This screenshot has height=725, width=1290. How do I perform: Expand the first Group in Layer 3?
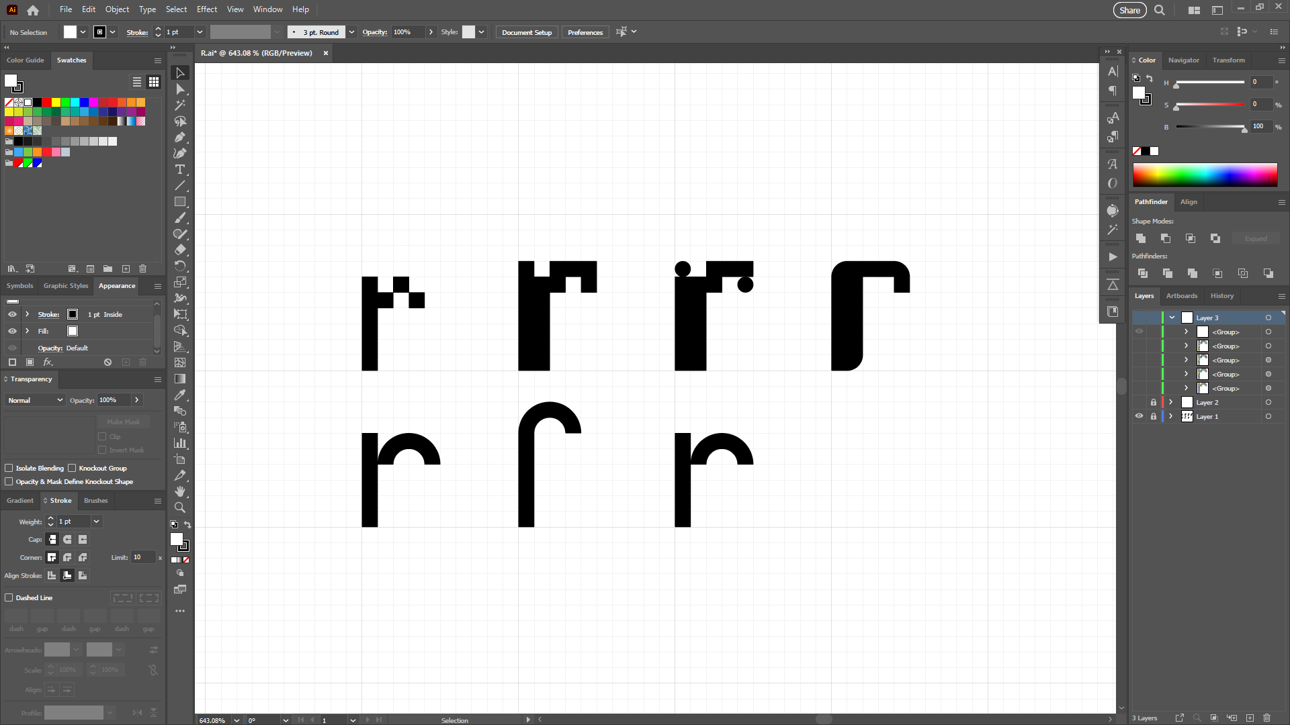(1185, 332)
